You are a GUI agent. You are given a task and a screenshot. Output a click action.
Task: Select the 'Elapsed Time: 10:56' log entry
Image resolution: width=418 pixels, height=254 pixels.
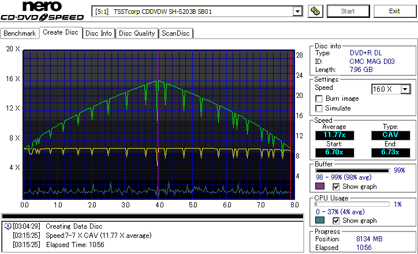82,244
